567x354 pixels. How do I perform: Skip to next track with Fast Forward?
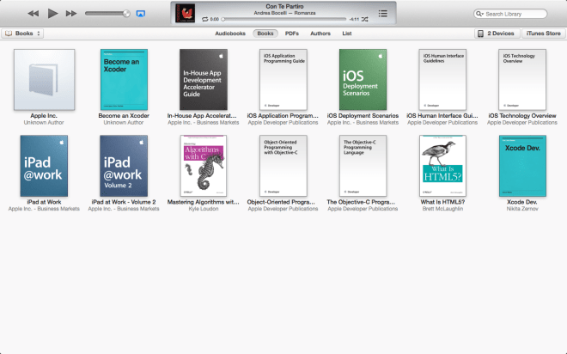(71, 14)
